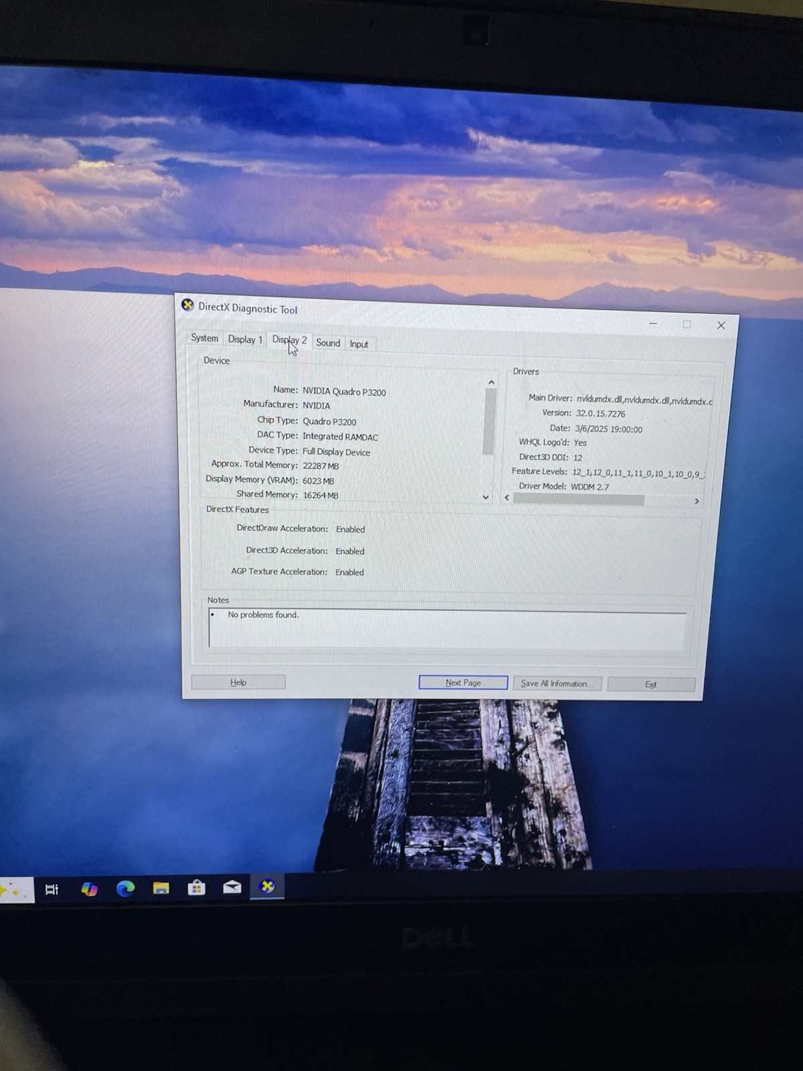Click DirectX Diagnostic taskbar icon

click(x=267, y=886)
